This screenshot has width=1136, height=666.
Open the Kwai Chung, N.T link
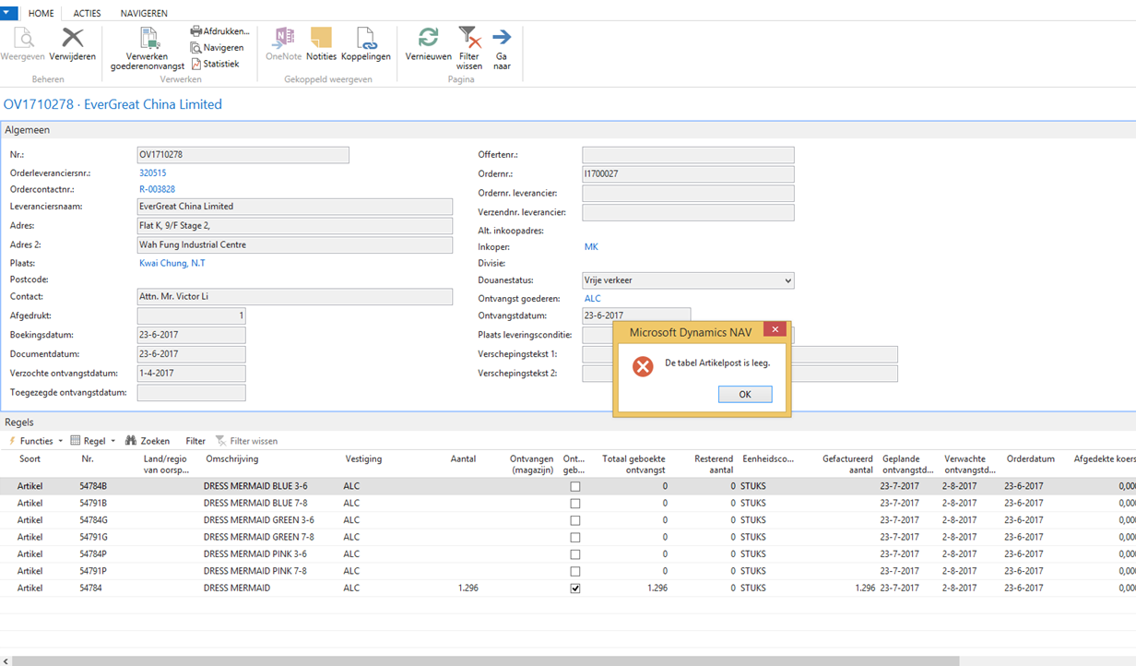[x=172, y=263]
